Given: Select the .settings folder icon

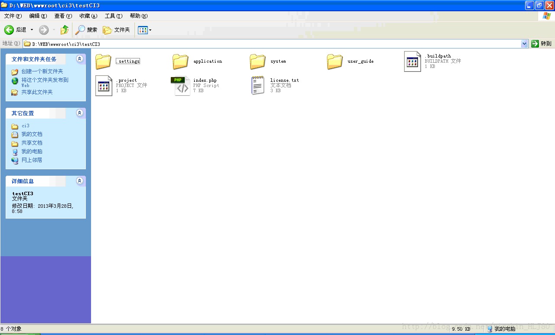Looking at the screenshot, I should pos(103,61).
